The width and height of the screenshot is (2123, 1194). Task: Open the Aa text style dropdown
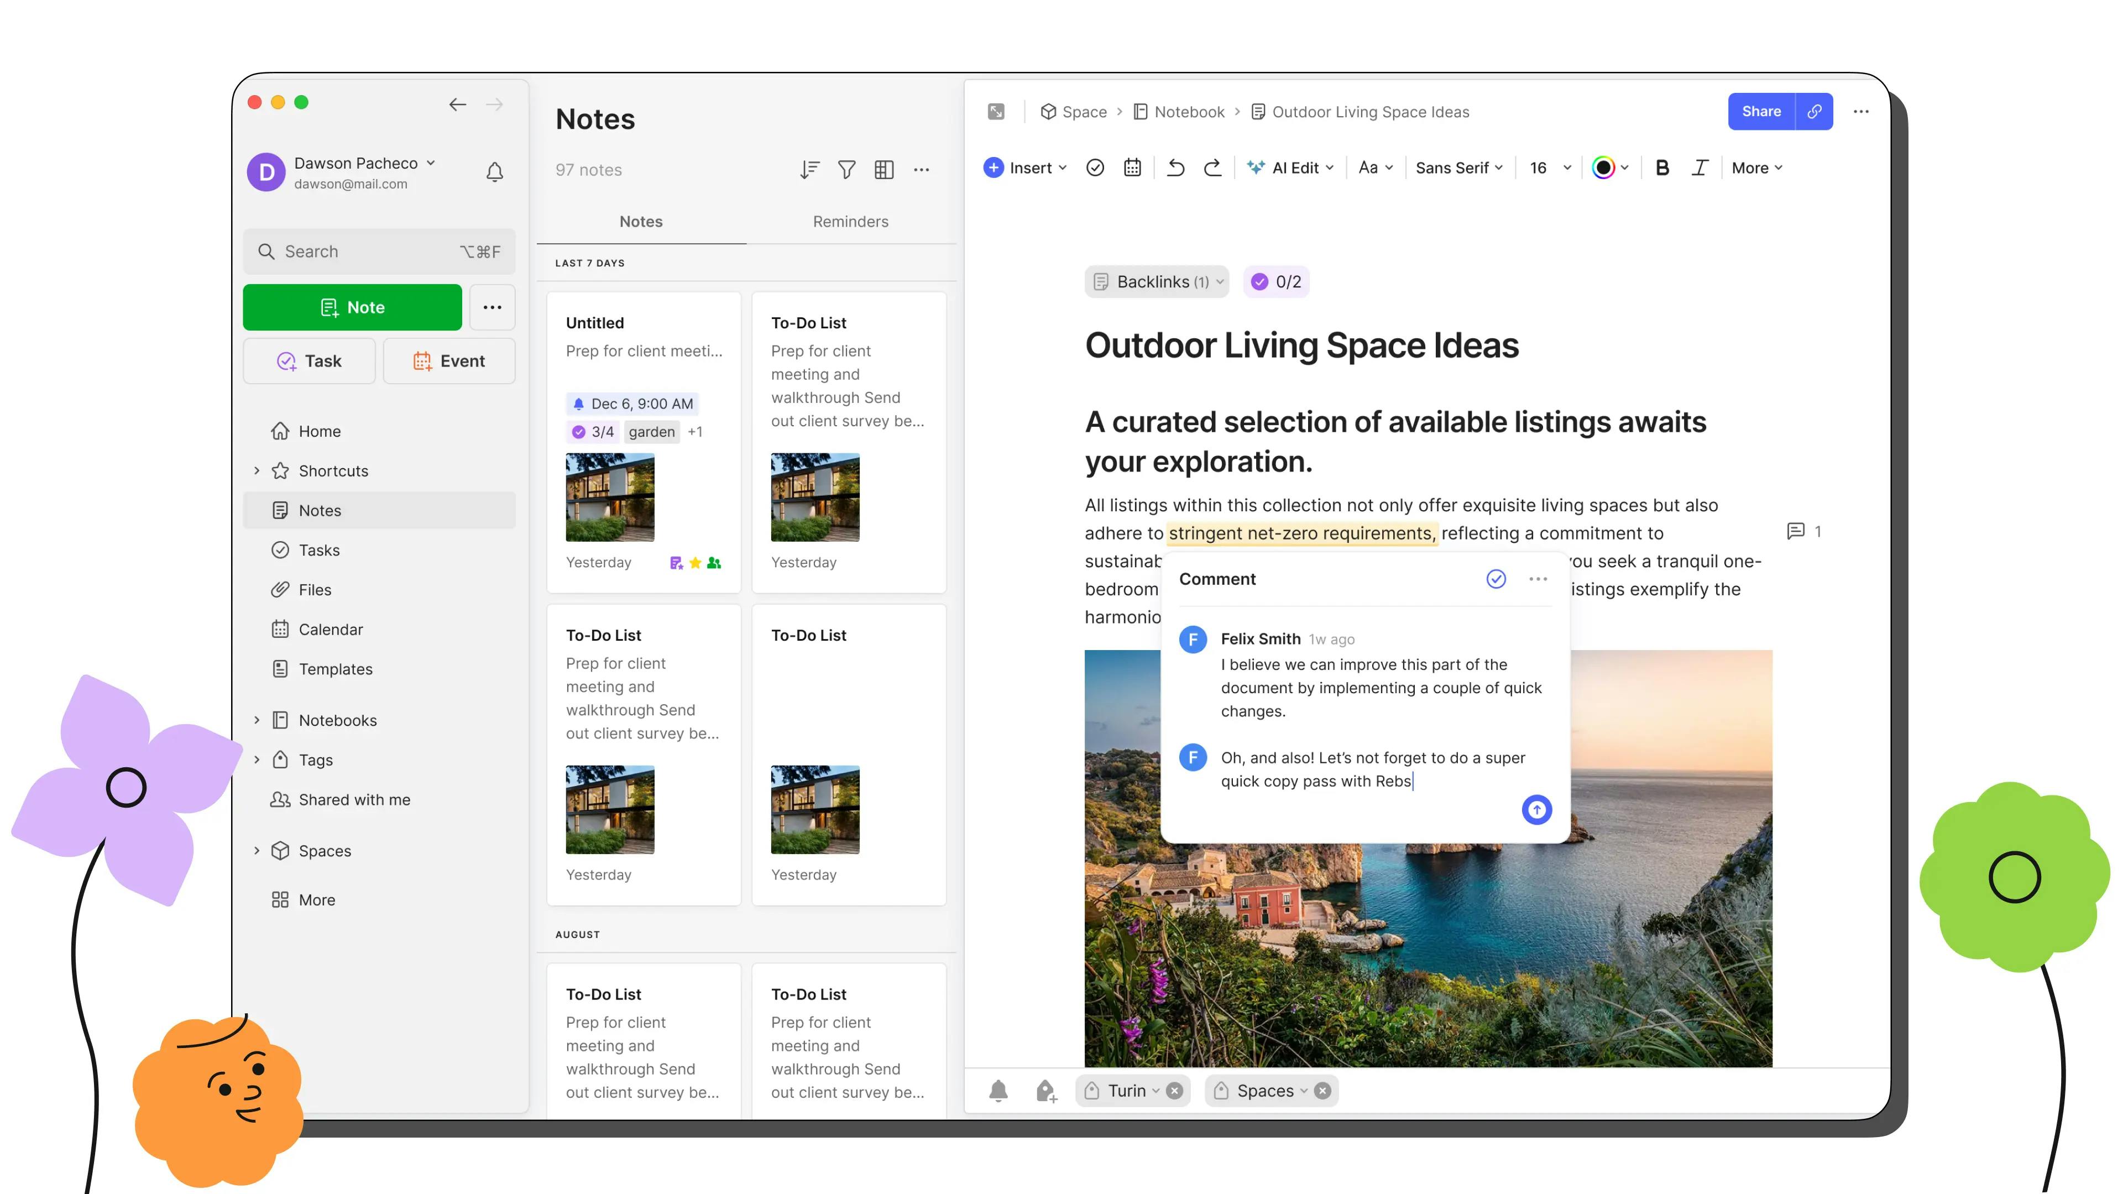(1376, 168)
